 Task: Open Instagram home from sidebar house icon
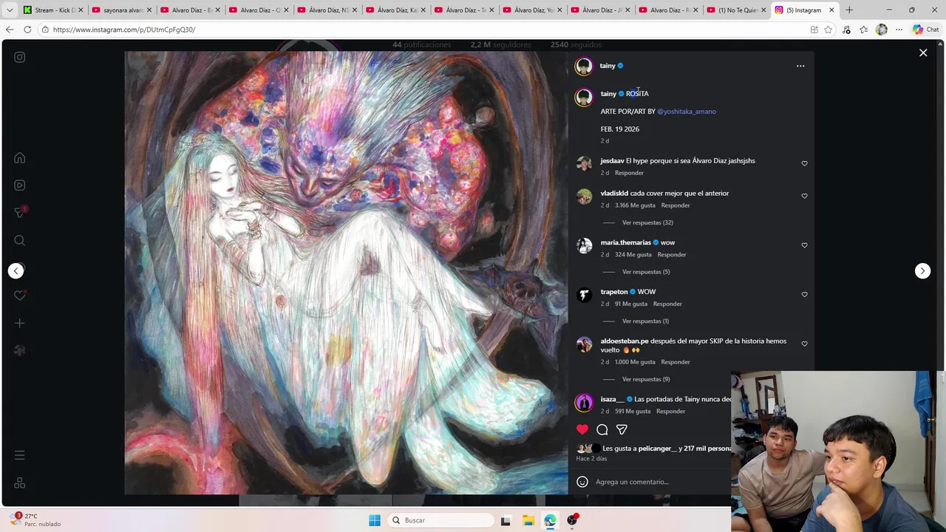[20, 158]
